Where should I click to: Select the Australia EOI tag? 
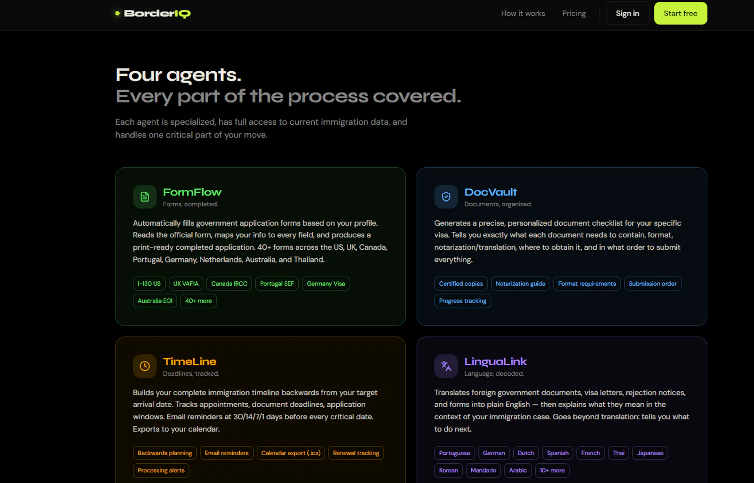155,301
